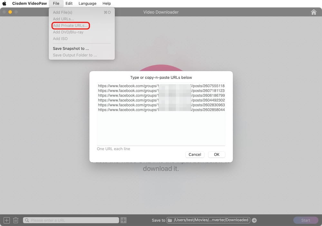Close the File menu in the menu bar
The width and height of the screenshot is (322, 226).
coord(56,3)
